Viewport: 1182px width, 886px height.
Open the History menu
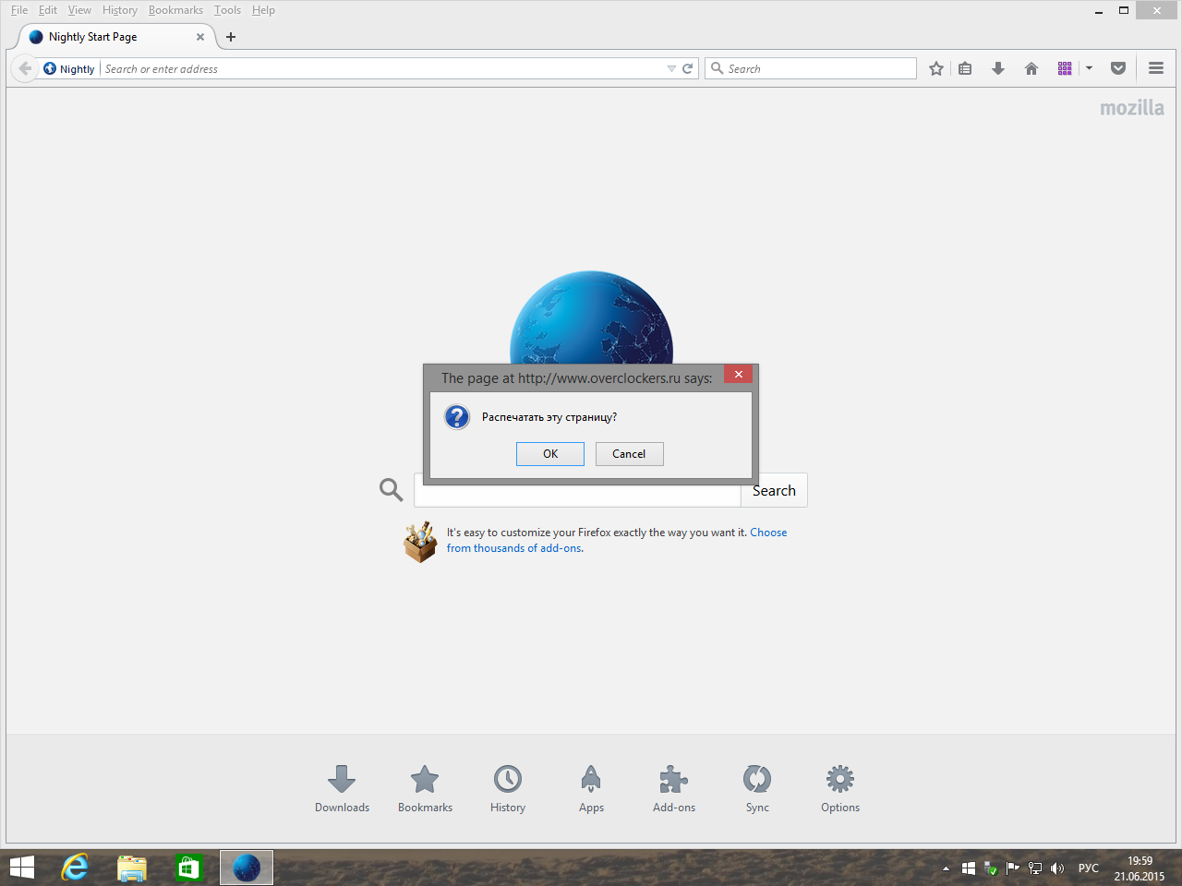click(120, 10)
